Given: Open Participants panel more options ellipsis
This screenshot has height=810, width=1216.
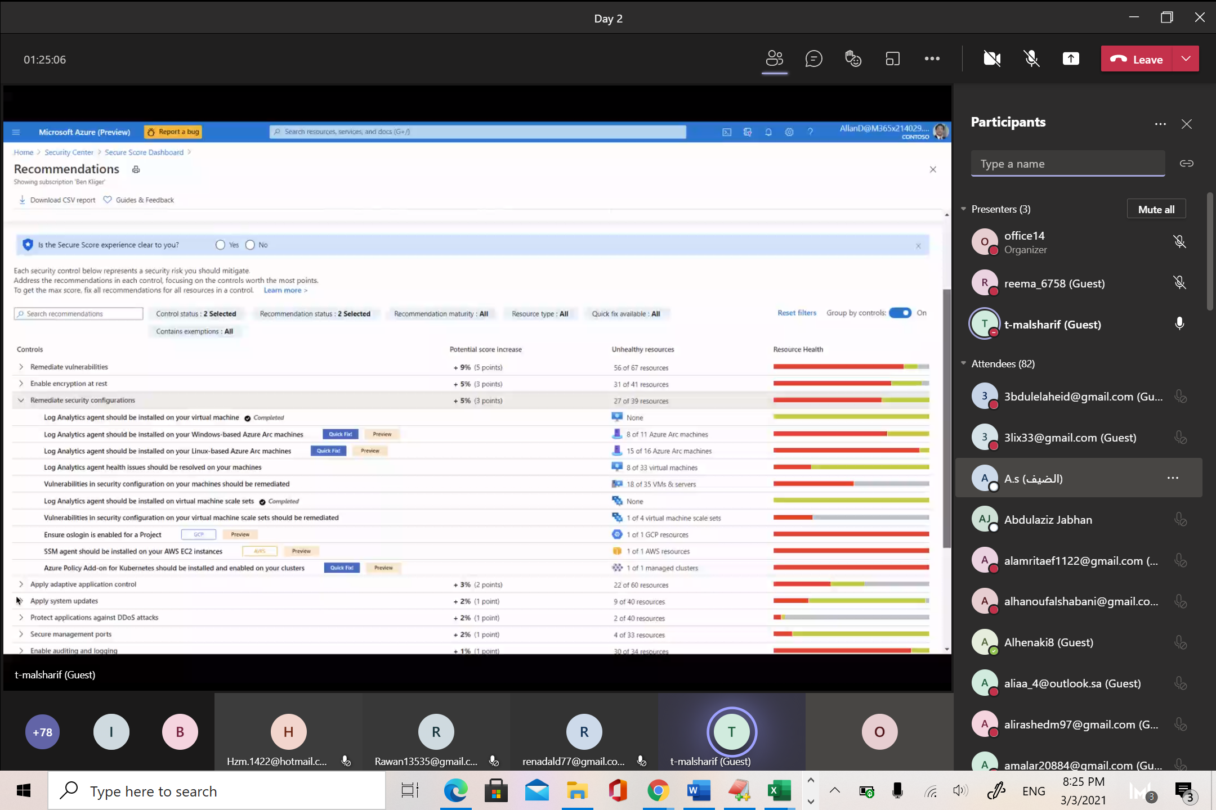Looking at the screenshot, I should pyautogui.click(x=1160, y=124).
